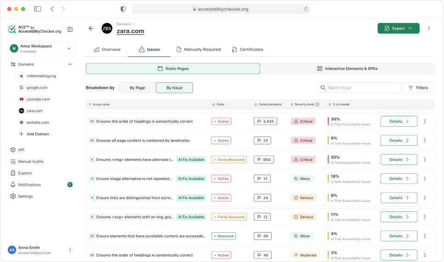444x262 pixels.
Task: Open row menu for the img alternate text issue
Action: point(425,159)
